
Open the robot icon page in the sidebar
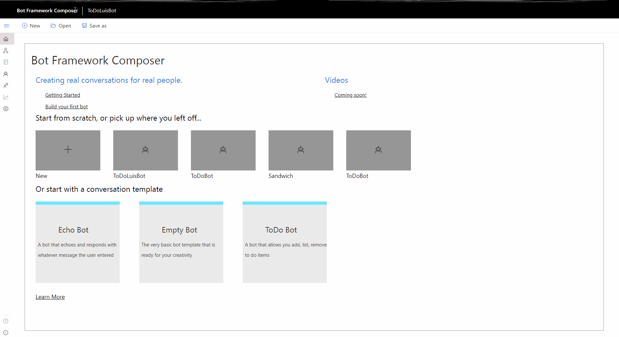tap(6, 74)
